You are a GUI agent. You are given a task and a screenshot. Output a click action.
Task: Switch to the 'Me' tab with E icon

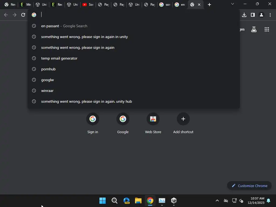[x=26, y=5]
